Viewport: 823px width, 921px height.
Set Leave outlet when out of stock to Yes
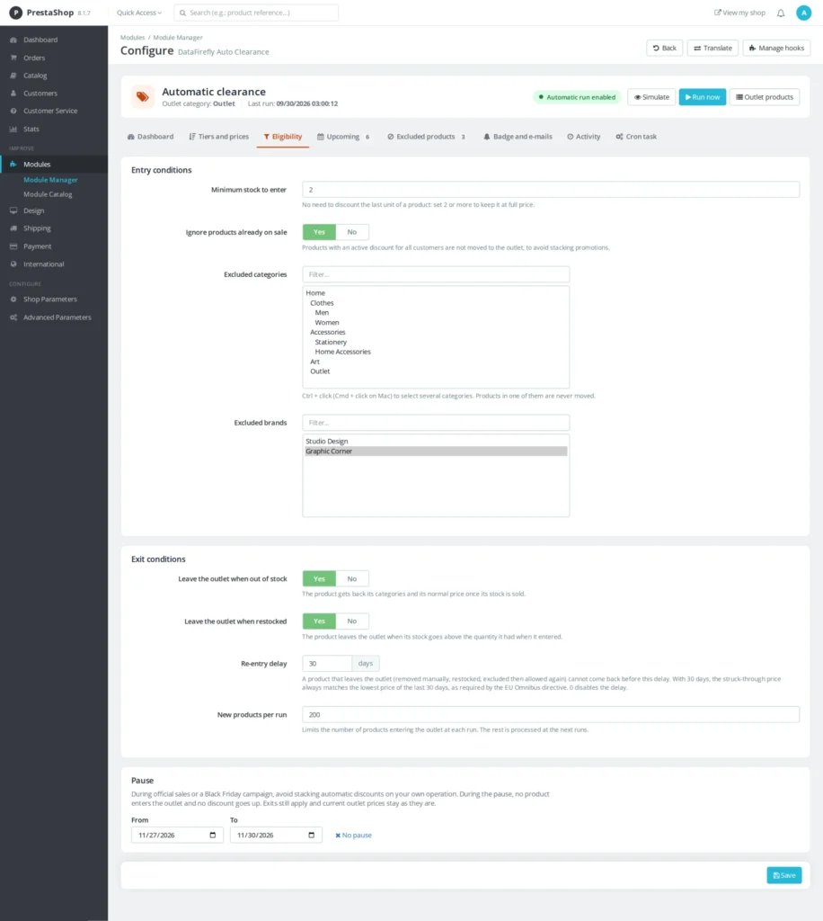point(319,578)
